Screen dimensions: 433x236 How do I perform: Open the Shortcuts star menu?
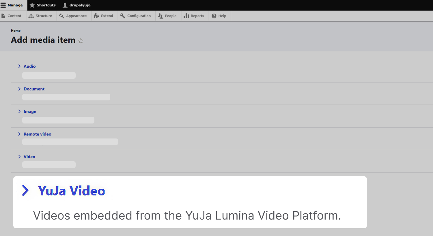pyautogui.click(x=42, y=5)
